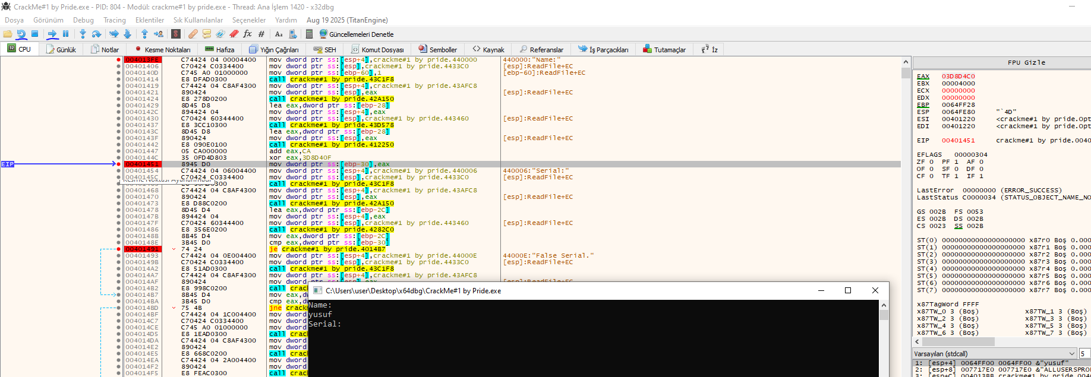The height and width of the screenshot is (377, 1091).
Task: Click the argument count stepper showing 5
Action: pos(1085,353)
